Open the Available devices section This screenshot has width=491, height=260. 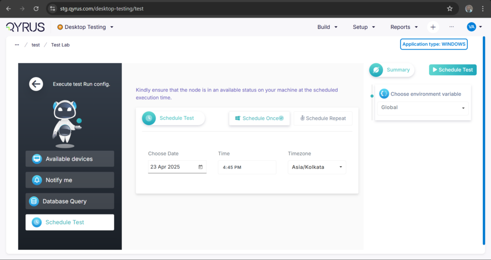tap(70, 159)
